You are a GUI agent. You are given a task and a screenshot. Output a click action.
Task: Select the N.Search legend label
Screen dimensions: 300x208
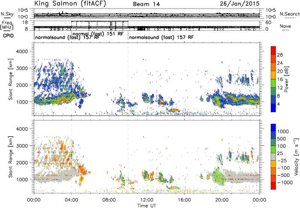[289, 14]
